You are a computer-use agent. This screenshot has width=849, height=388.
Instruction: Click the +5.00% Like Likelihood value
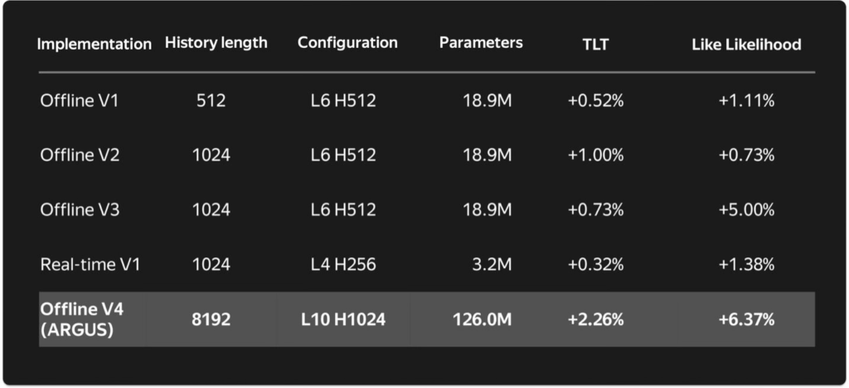pyautogui.click(x=746, y=209)
